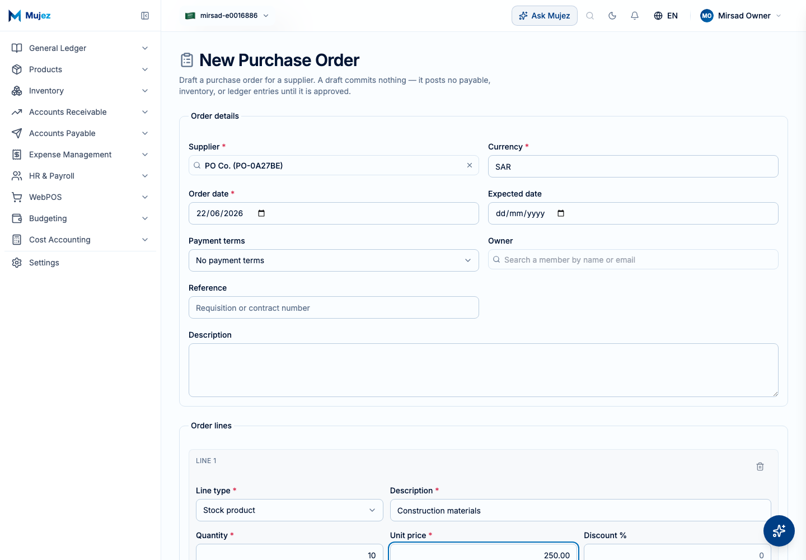This screenshot has height=560, width=806.
Task: Open the Line type Stock product dropdown
Action: 289,510
